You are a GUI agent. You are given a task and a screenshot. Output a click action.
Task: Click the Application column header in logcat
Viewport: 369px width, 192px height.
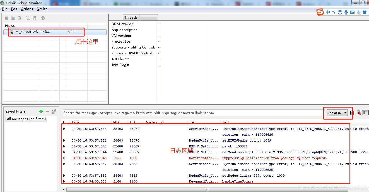(x=155, y=122)
